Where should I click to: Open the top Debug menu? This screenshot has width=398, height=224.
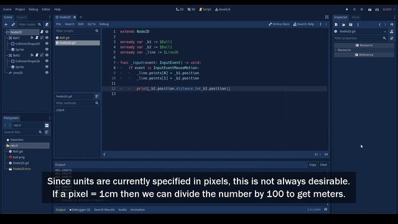[33, 9]
